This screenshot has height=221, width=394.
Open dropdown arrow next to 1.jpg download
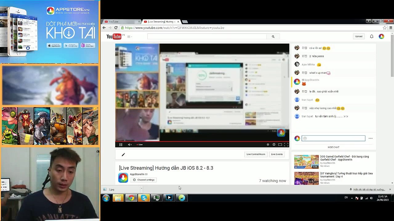coord(142,189)
